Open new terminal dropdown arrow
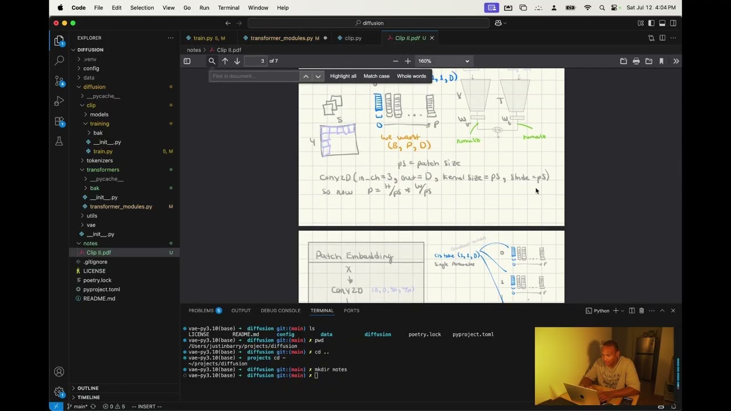 pos(622,311)
